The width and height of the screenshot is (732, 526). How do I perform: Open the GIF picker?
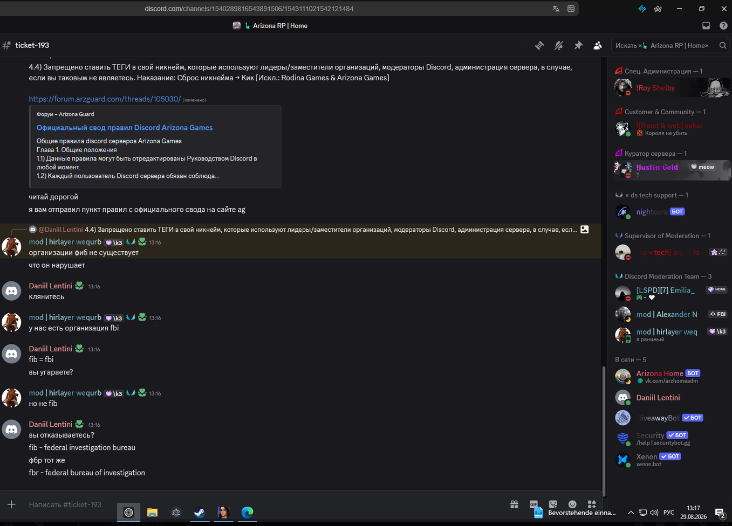pos(533,504)
